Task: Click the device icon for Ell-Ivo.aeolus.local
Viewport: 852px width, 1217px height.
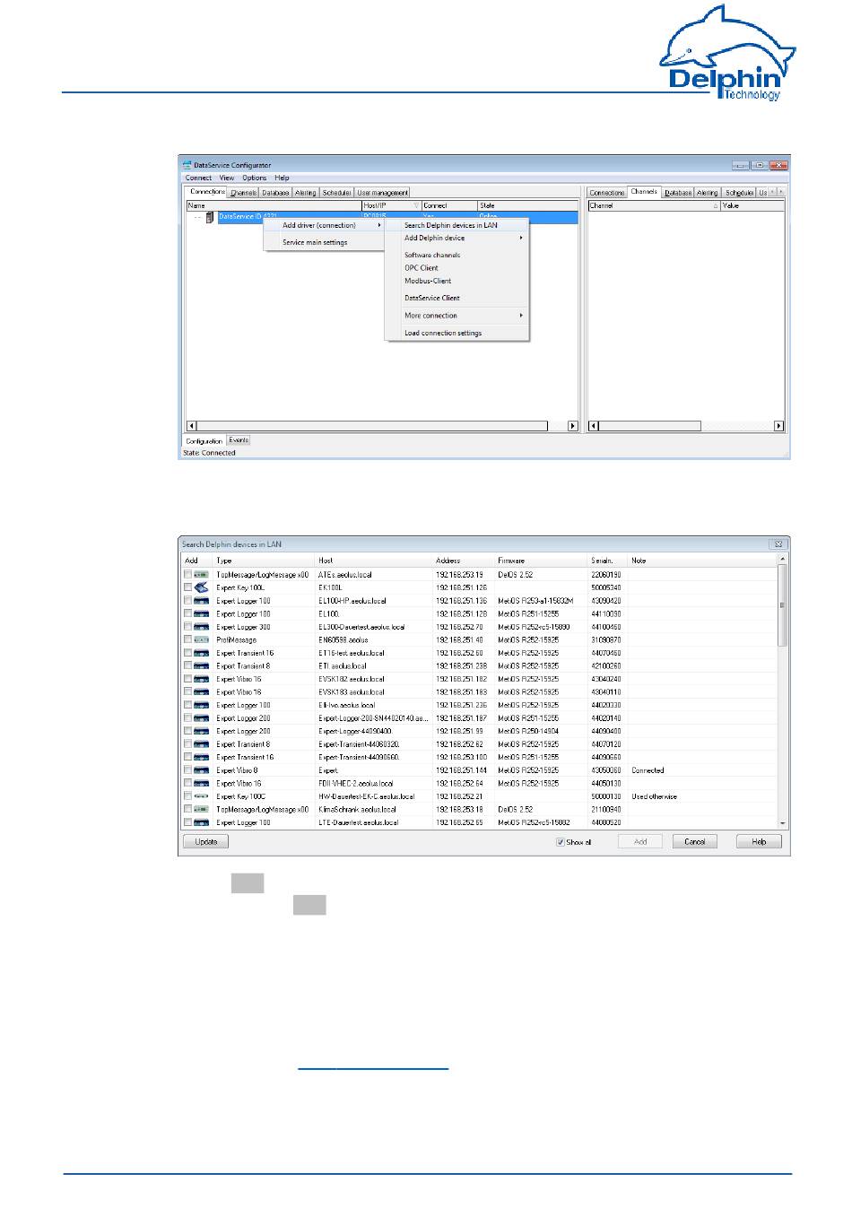Action: tap(201, 705)
